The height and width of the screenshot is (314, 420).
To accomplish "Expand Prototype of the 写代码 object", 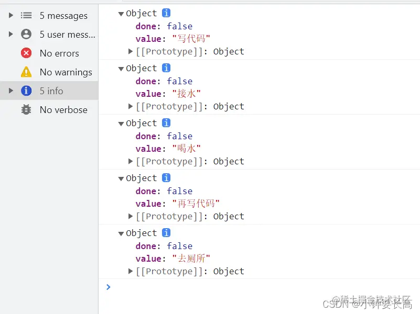I will 131,51.
